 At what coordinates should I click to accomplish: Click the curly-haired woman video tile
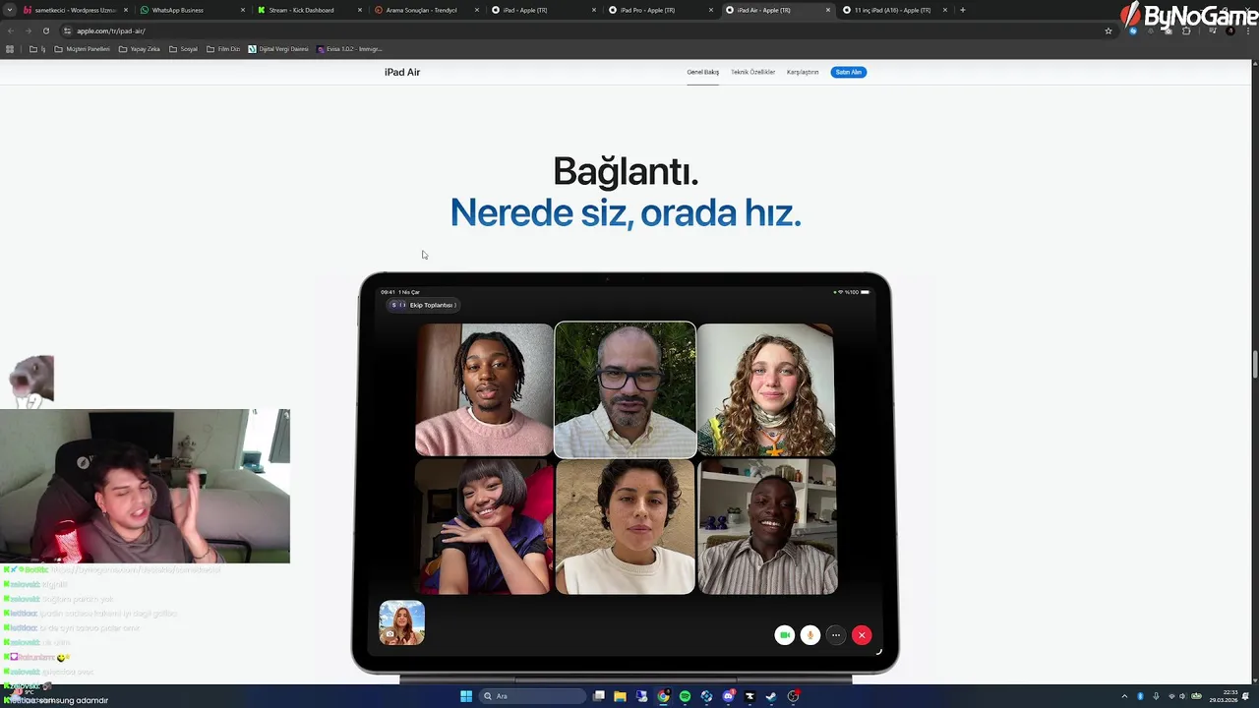coord(766,389)
